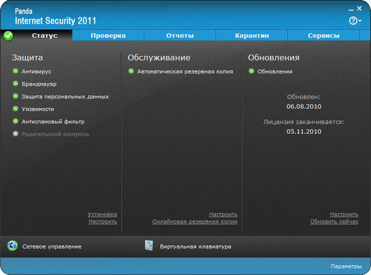The image size is (371, 275).
Task: Click the Виртуальная клавиатура keyboard icon
Action: [149, 245]
